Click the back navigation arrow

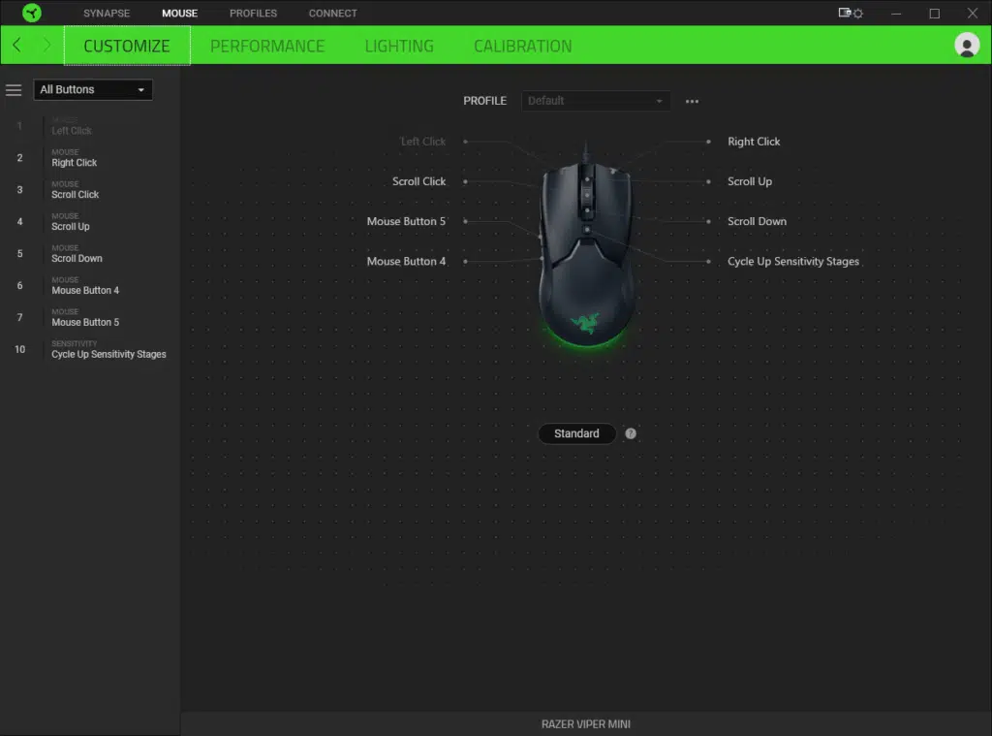click(x=15, y=45)
